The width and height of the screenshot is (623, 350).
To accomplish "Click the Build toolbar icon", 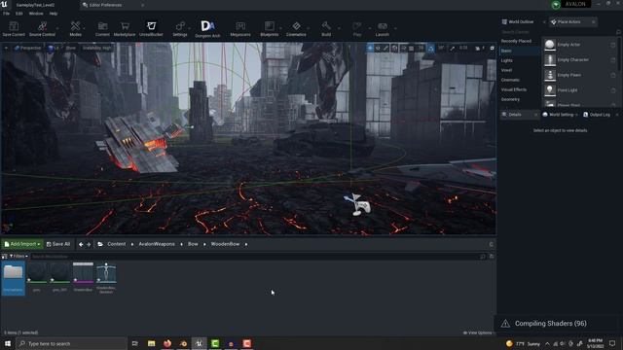I will [x=326, y=29].
